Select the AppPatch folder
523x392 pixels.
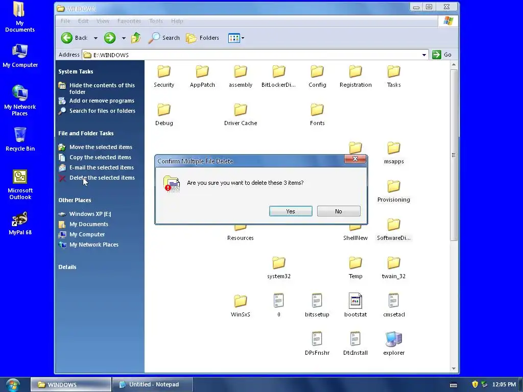202,77
